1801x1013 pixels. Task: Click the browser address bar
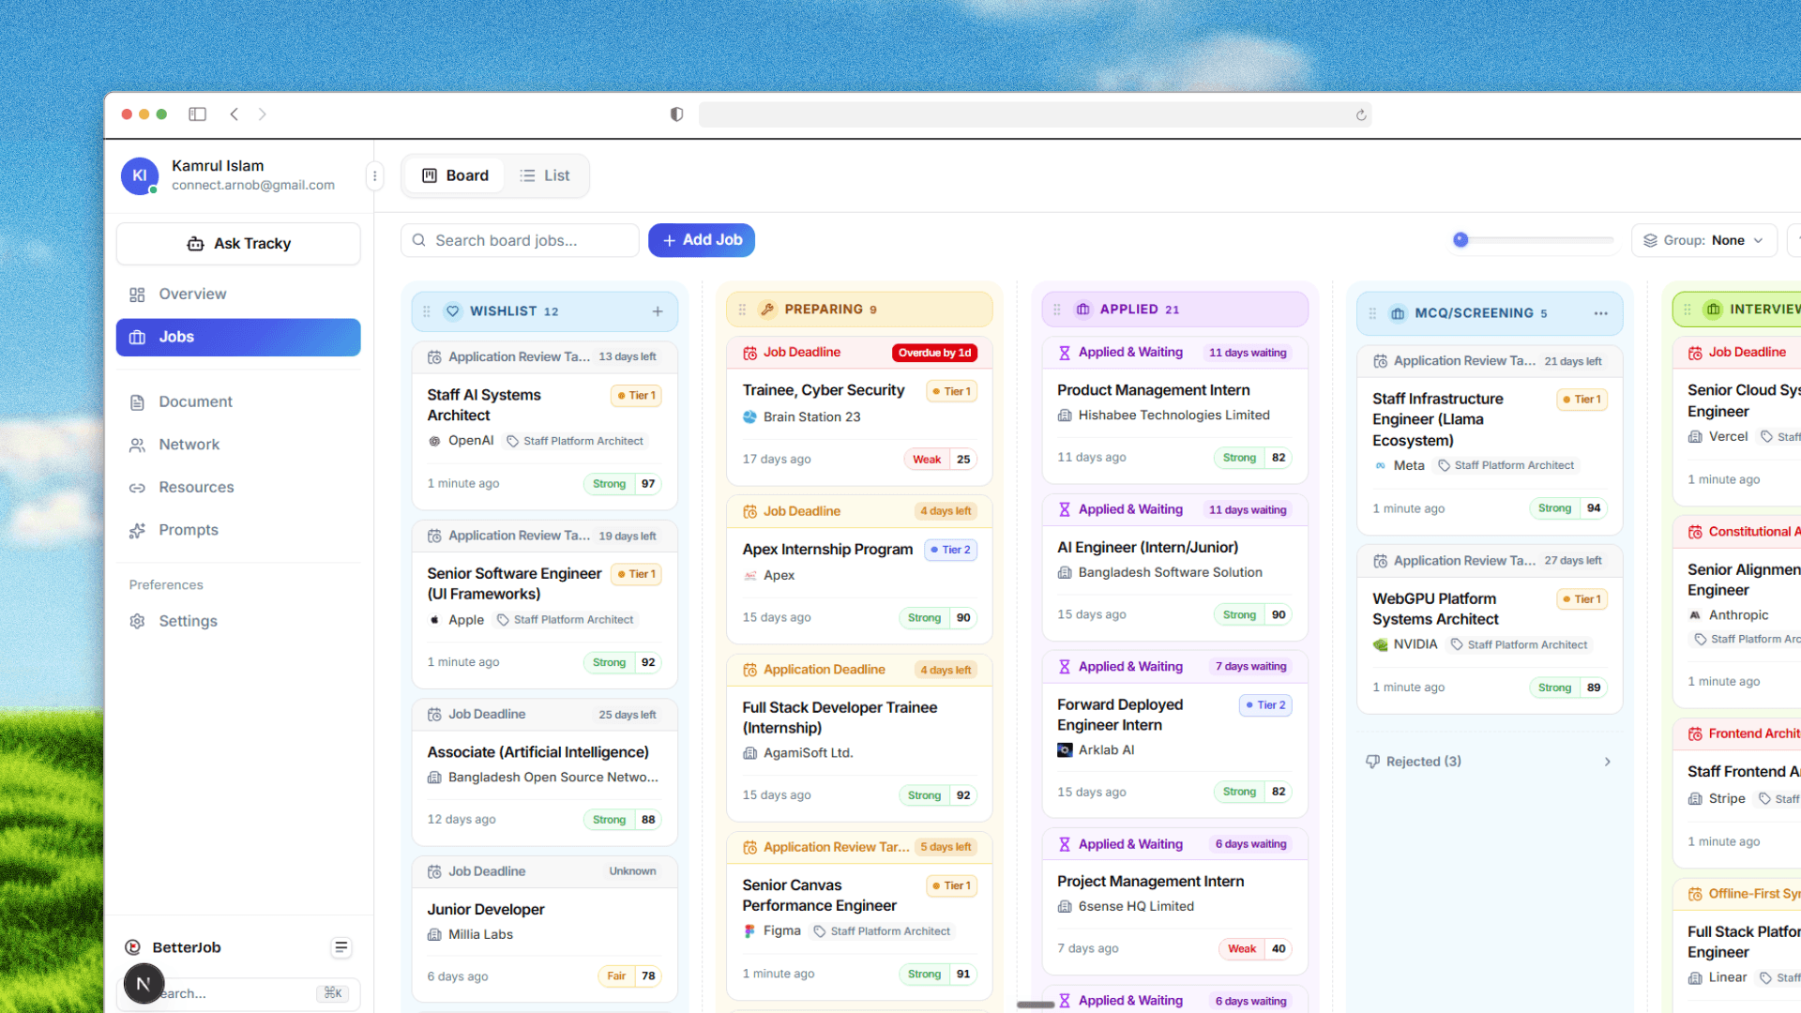click(1035, 114)
